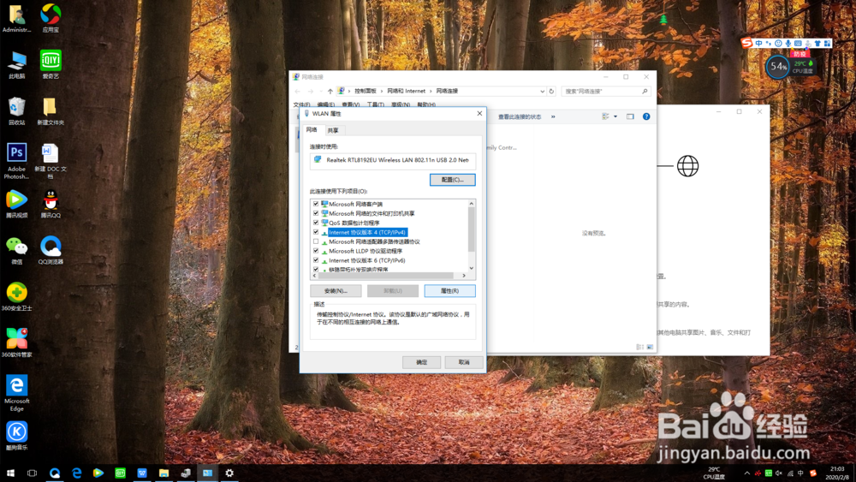Open 腾讯视频 desktop icon
This screenshot has height=482, width=856.
pos(17,204)
